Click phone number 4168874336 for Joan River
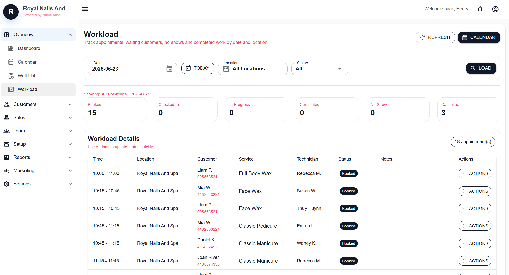This screenshot has width=509, height=275. 208,264
